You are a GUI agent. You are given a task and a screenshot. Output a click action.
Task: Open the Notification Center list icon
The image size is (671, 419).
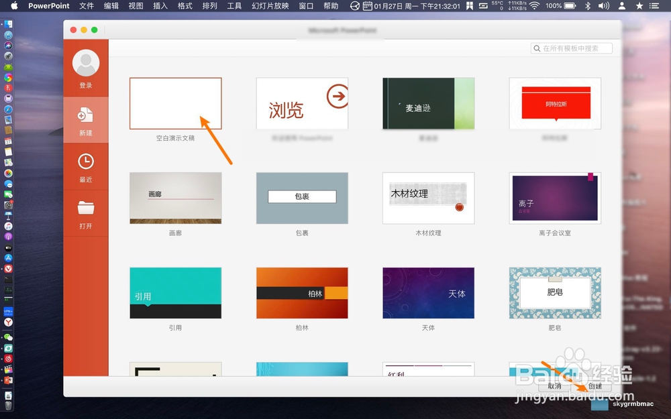coord(654,5)
